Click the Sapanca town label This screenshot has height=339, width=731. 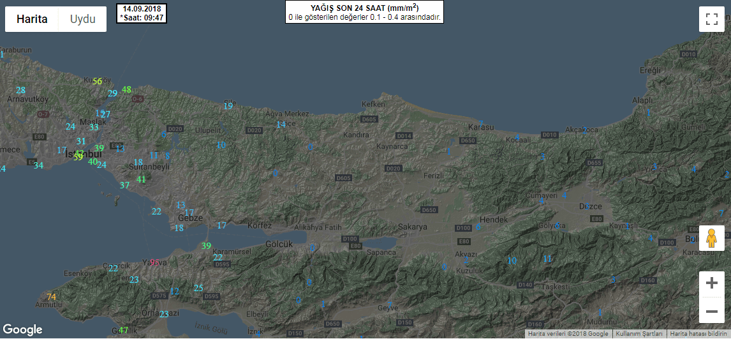pos(381,252)
